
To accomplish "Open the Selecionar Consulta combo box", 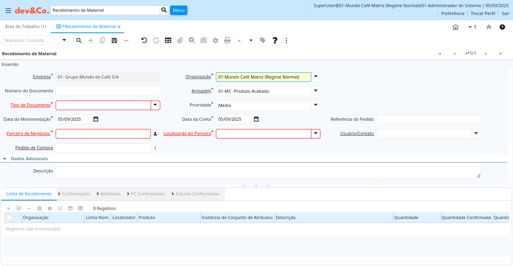I will click(x=64, y=40).
